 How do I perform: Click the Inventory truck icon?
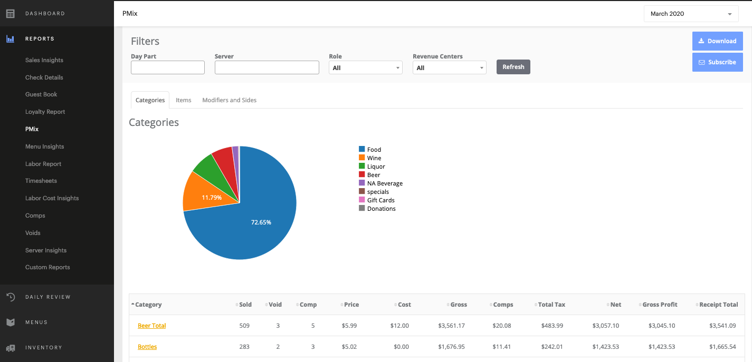coord(10,348)
